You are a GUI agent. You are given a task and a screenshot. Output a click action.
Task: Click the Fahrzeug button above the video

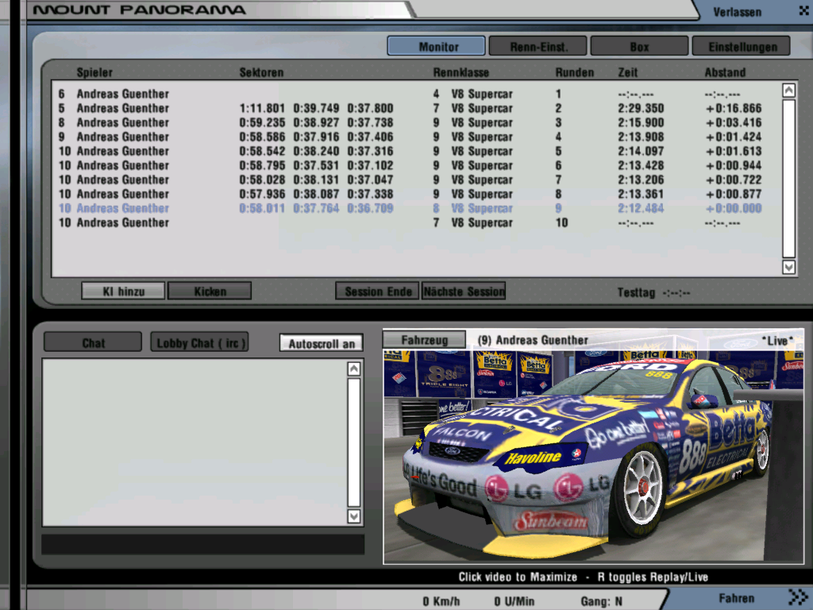[425, 340]
